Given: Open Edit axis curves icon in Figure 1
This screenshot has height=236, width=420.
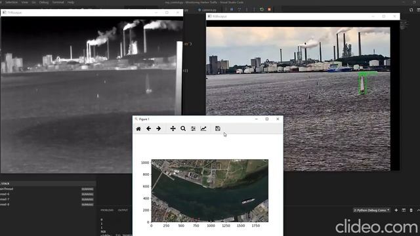Looking at the screenshot, I should [203, 128].
